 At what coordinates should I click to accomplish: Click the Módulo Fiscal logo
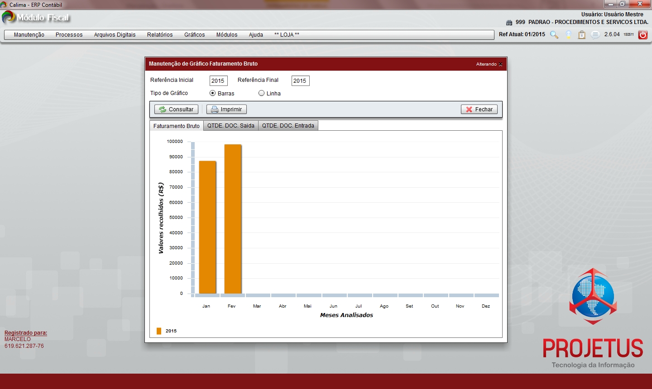point(36,18)
